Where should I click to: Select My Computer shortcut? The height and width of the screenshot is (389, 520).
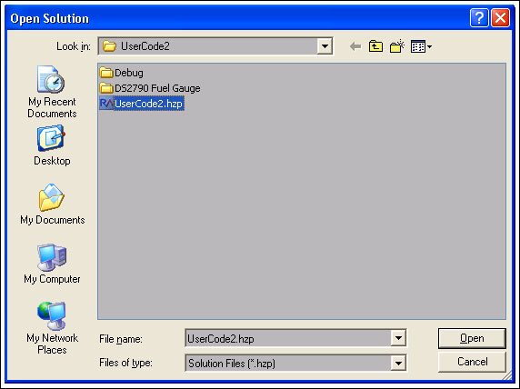[52, 264]
